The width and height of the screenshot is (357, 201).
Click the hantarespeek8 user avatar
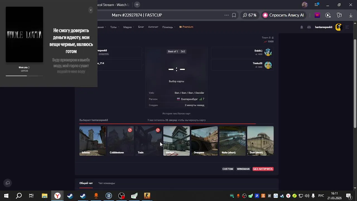click(339, 27)
